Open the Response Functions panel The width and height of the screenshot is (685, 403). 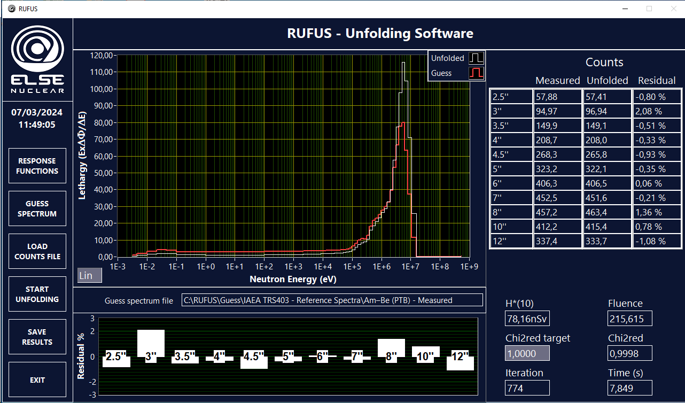click(37, 166)
